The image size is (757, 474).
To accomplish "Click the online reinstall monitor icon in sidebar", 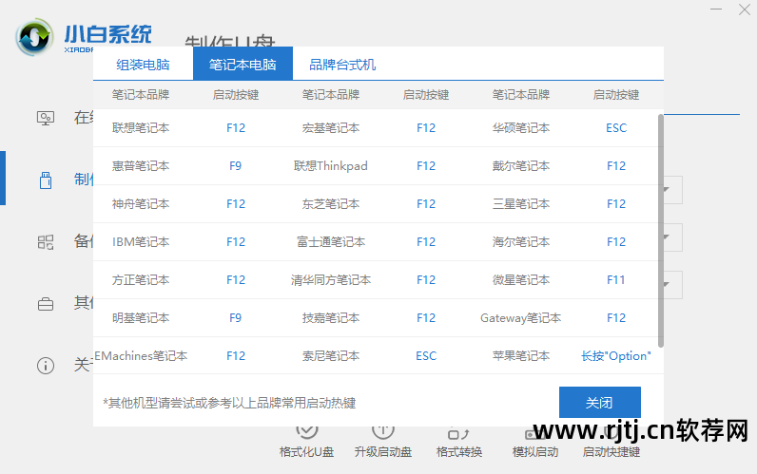I will click(46, 118).
